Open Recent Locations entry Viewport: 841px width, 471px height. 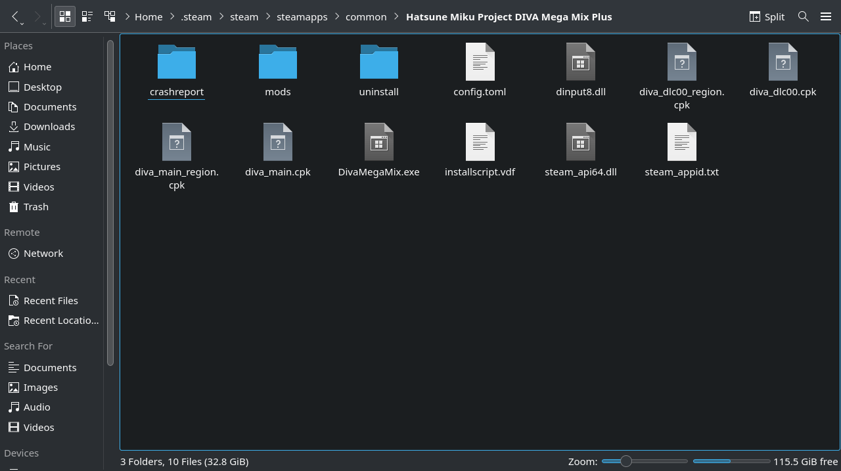[52, 320]
